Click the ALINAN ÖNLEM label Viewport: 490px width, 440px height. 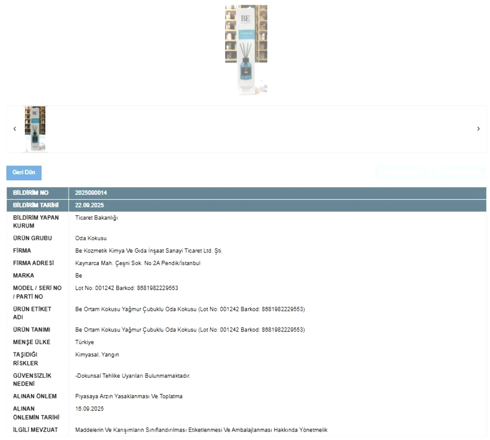click(x=34, y=396)
